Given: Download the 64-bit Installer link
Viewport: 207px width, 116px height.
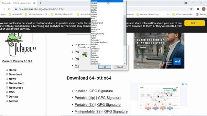Looking at the screenshot, I should 81,91.
